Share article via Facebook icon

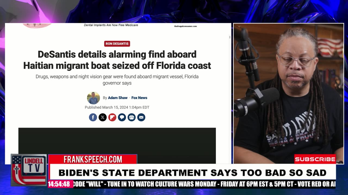click(x=93, y=117)
